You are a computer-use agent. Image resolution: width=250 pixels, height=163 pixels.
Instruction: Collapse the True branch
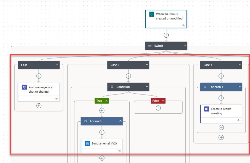(x=106, y=101)
